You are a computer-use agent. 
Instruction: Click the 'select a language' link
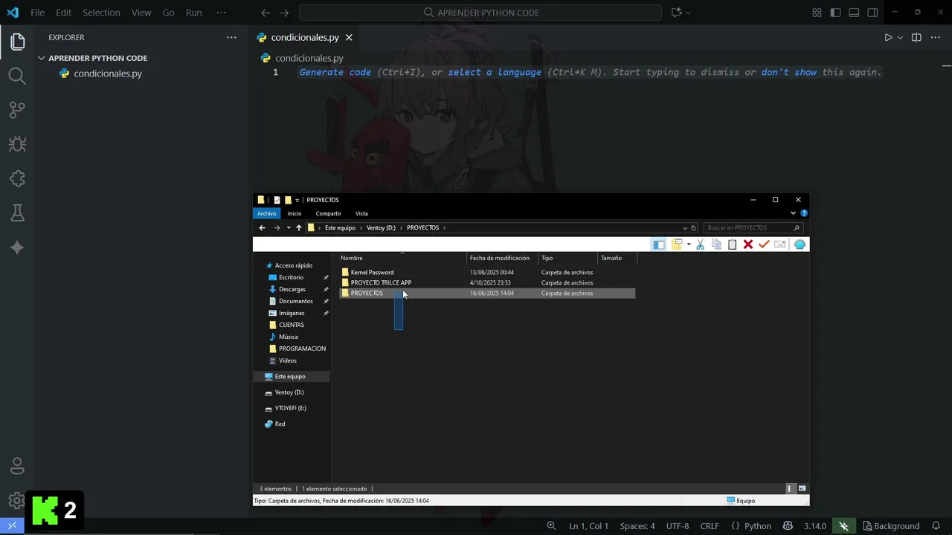495,72
